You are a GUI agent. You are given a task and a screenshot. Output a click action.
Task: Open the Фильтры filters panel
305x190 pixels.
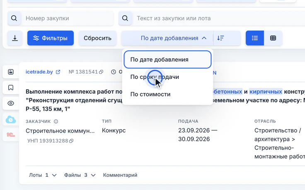(x=51, y=38)
